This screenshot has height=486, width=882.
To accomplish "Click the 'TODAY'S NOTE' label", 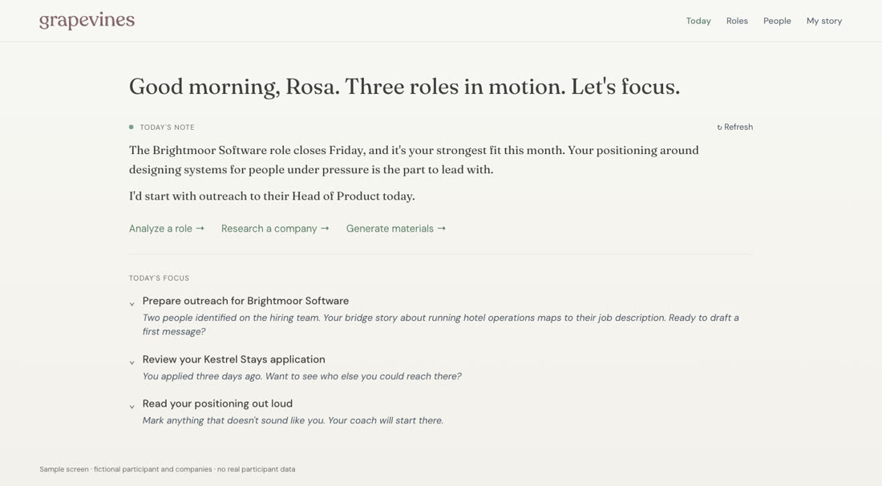I will coord(167,128).
